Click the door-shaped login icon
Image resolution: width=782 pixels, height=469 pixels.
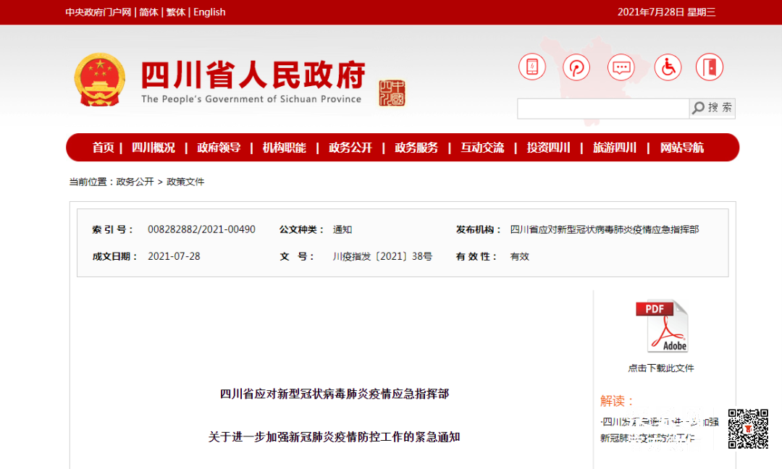pos(709,67)
